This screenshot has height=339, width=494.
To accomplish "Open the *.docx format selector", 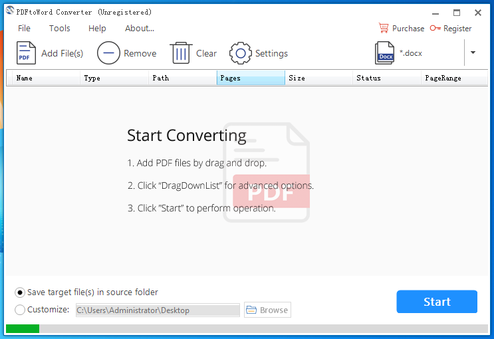I will pos(410,53).
